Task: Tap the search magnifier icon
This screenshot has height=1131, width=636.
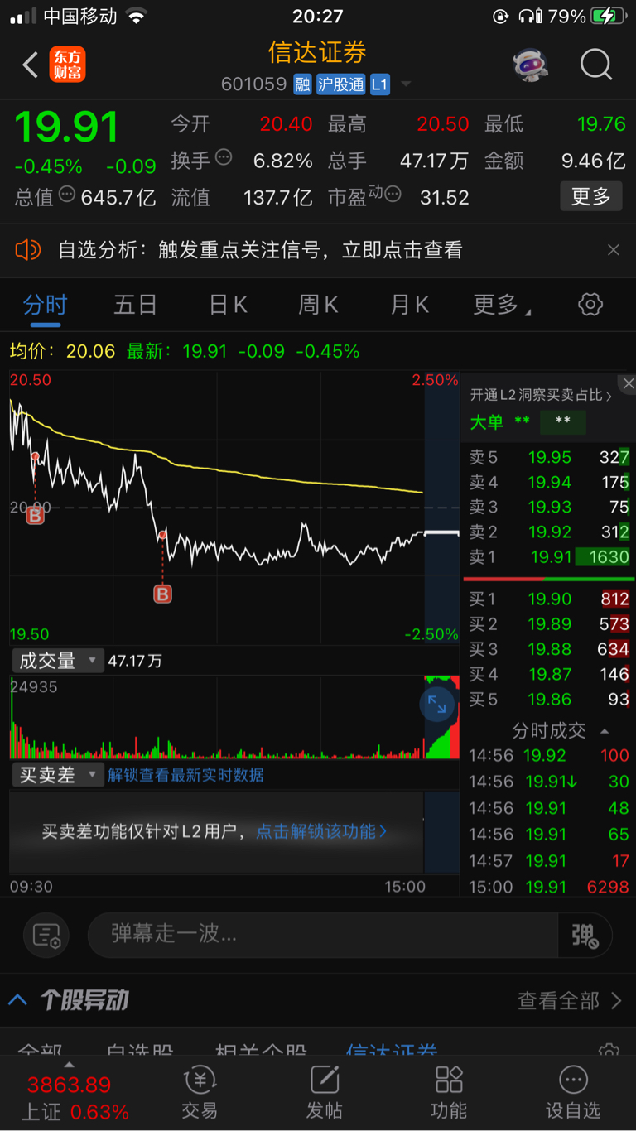Action: [x=595, y=65]
